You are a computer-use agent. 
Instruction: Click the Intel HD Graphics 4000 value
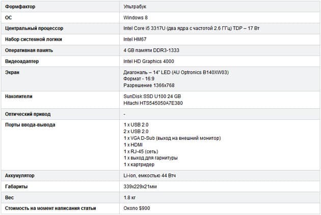tap(149, 62)
